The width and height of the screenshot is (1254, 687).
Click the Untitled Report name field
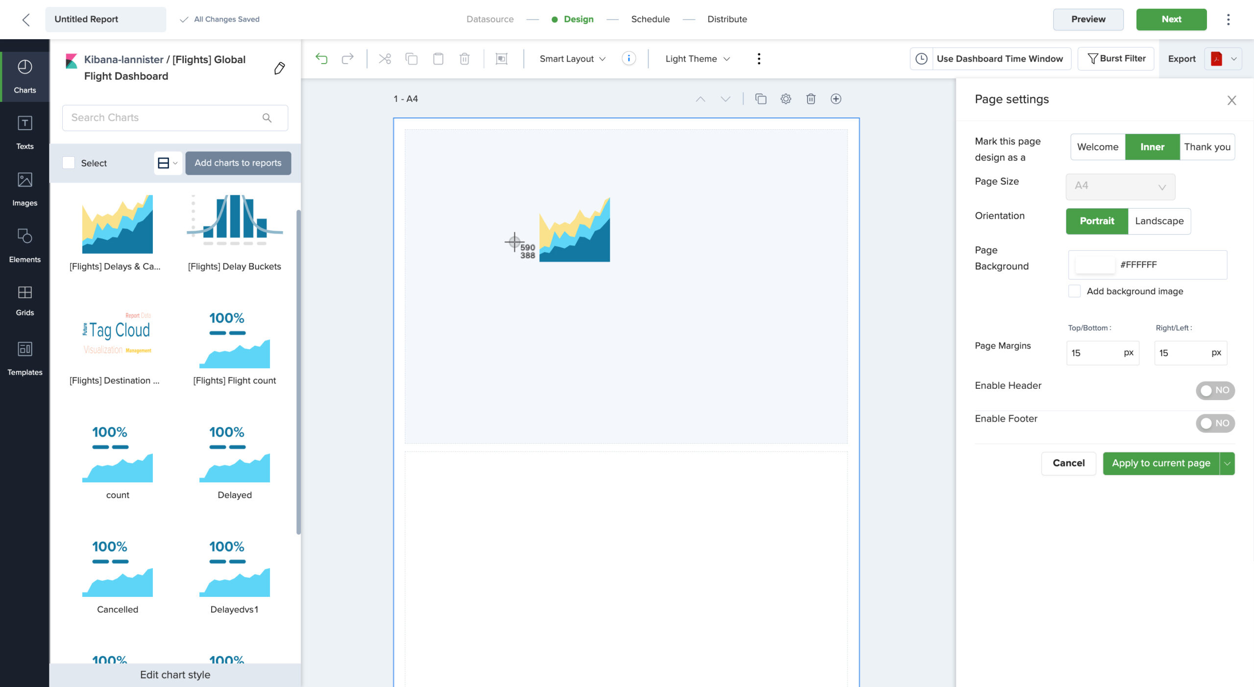click(x=105, y=20)
